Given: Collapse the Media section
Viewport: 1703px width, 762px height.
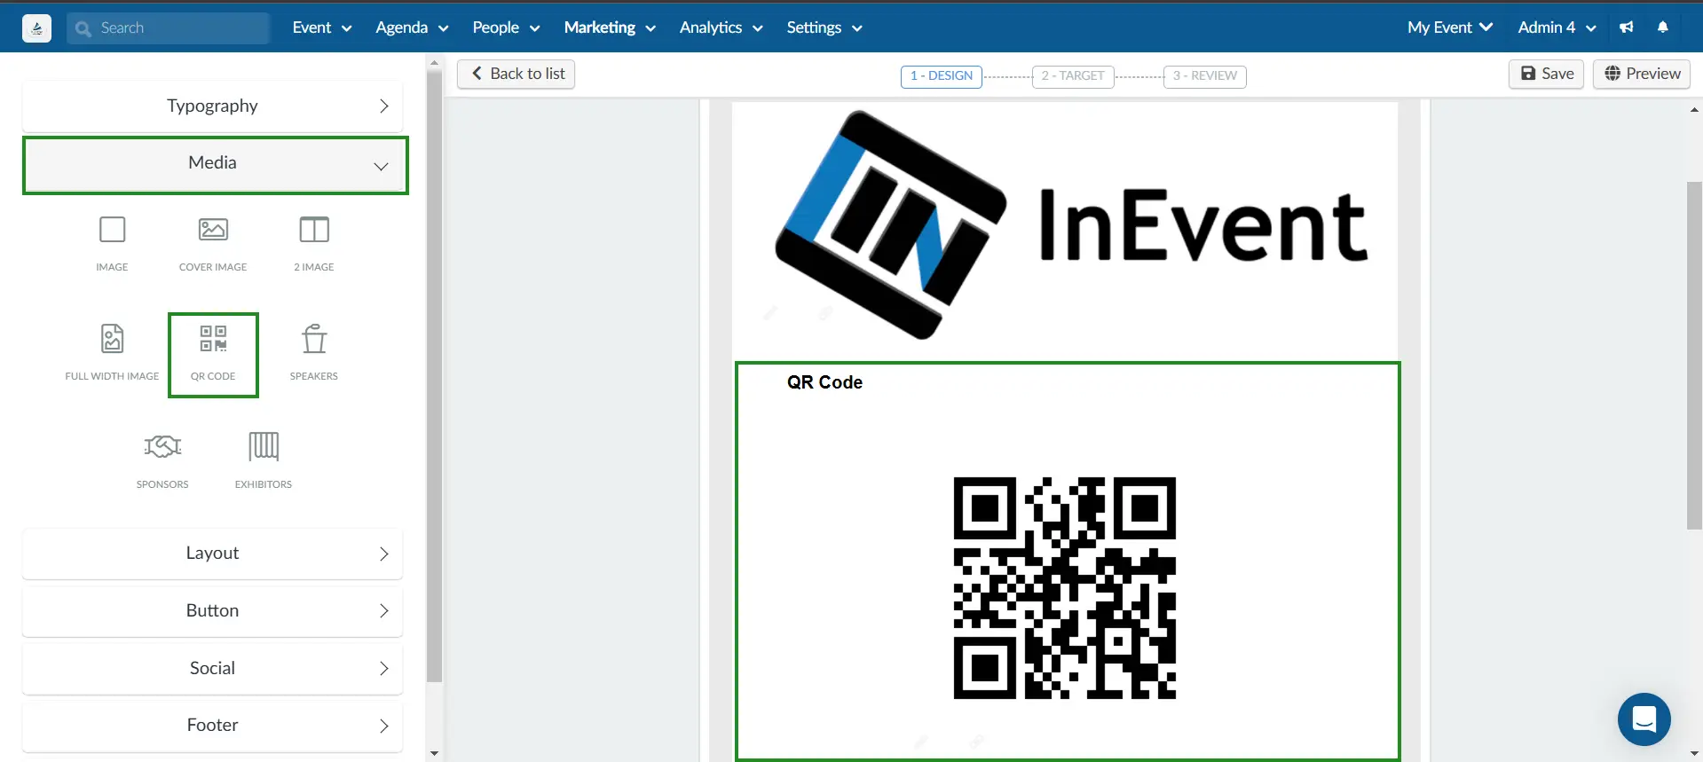Looking at the screenshot, I should point(215,165).
